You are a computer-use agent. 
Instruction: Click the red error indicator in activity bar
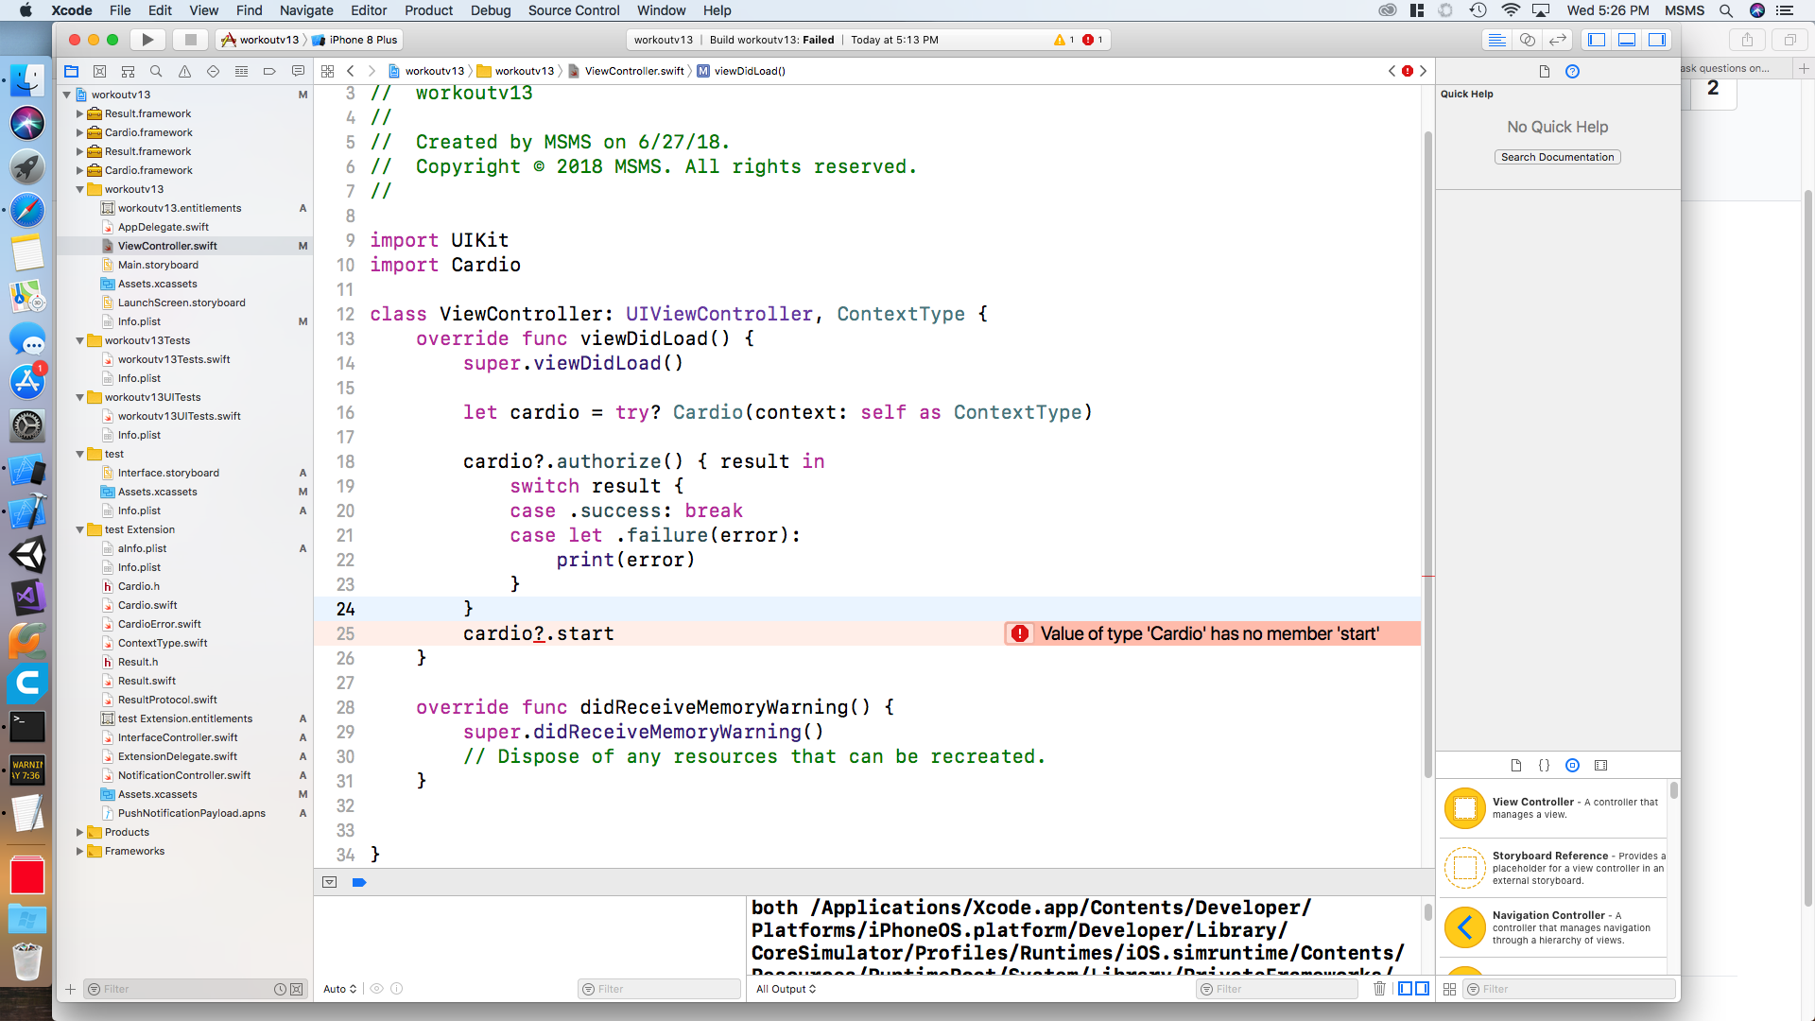(x=1092, y=40)
